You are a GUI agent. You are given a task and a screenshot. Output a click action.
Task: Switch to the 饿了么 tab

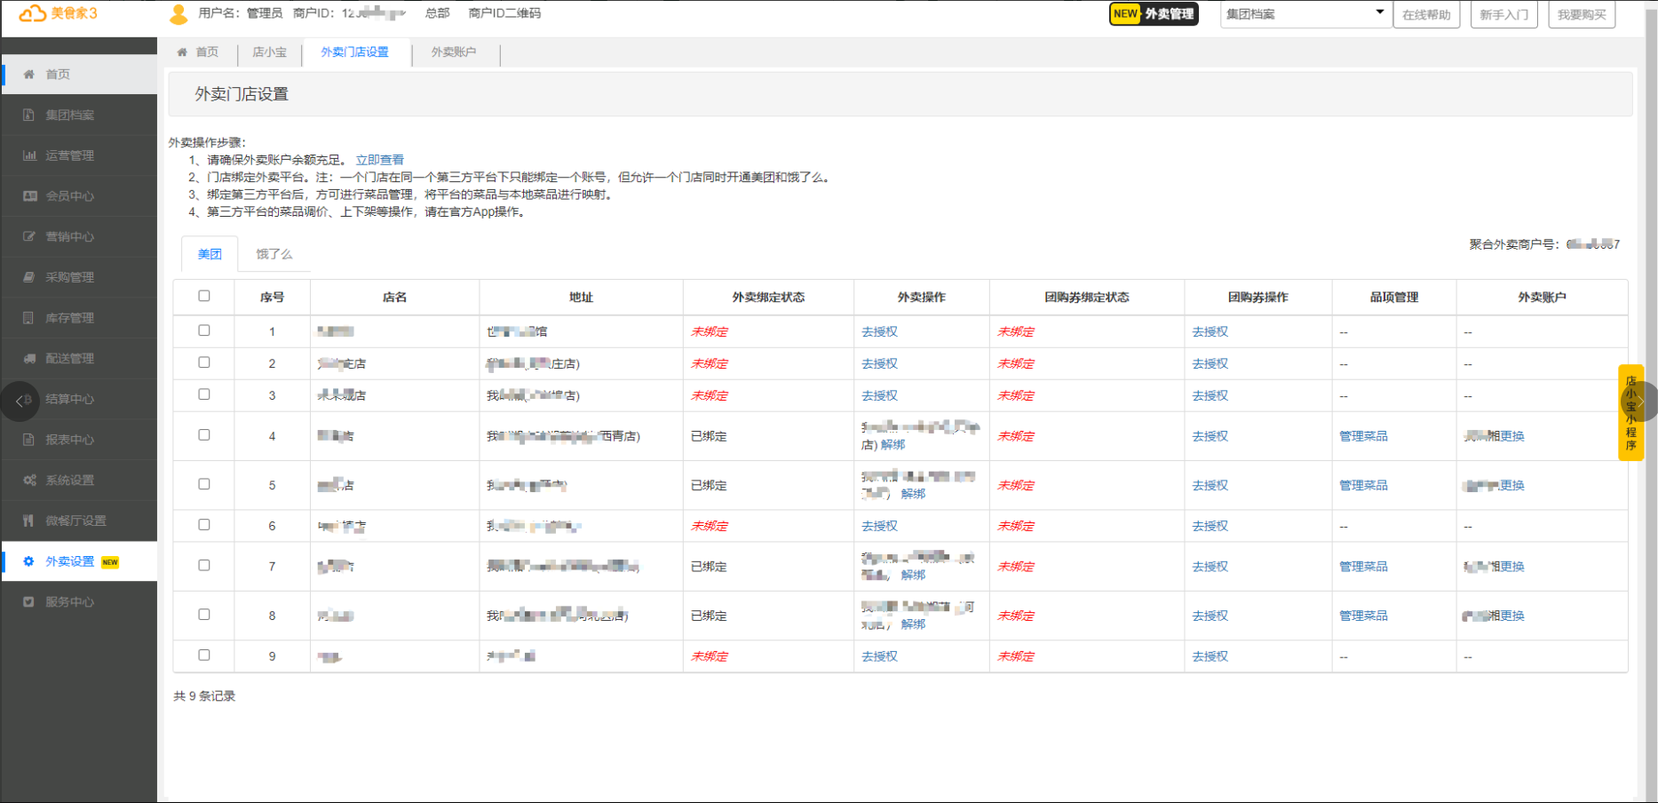(274, 254)
